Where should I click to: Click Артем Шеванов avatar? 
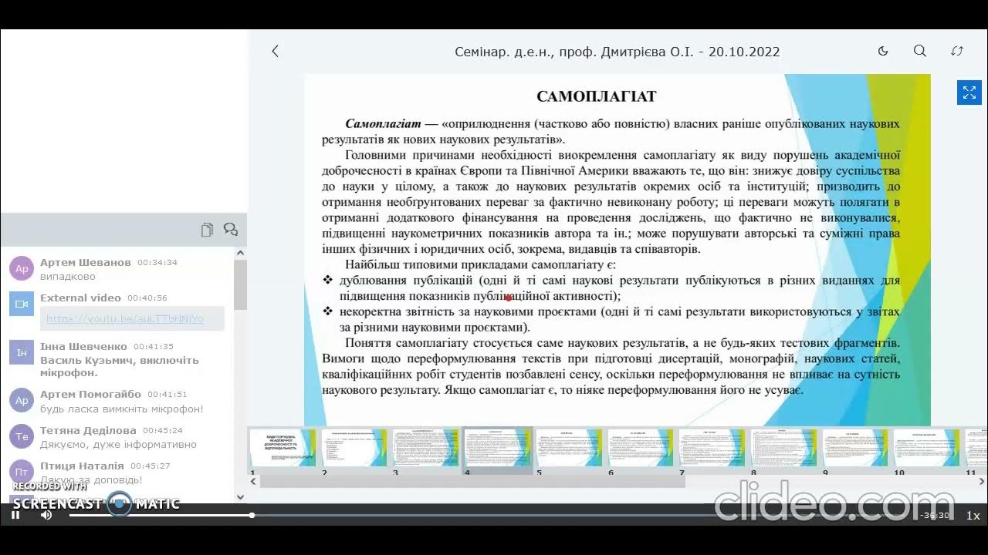tap(22, 268)
